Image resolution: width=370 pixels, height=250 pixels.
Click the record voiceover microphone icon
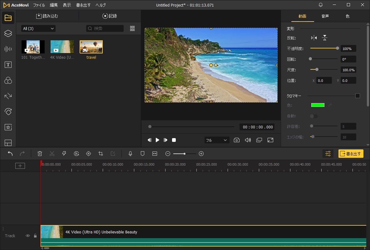click(131, 153)
